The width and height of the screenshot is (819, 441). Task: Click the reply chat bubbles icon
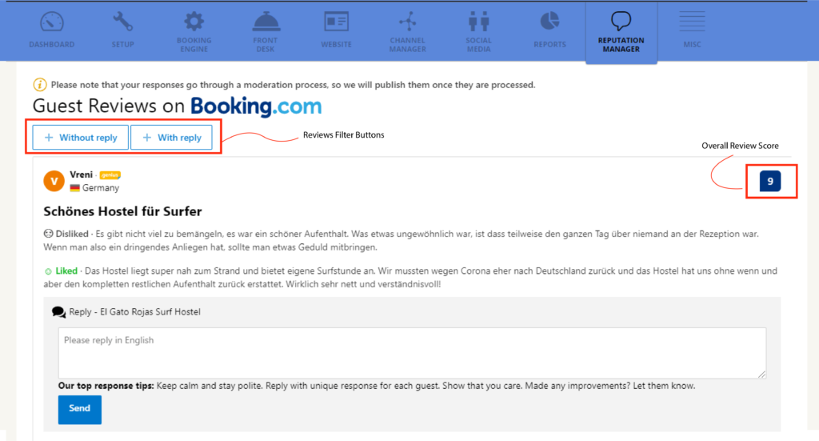pyautogui.click(x=58, y=312)
